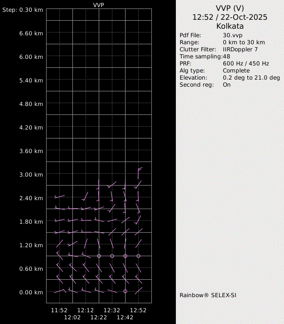Select the 12:52 wind barb at 0.00 km

point(139,290)
